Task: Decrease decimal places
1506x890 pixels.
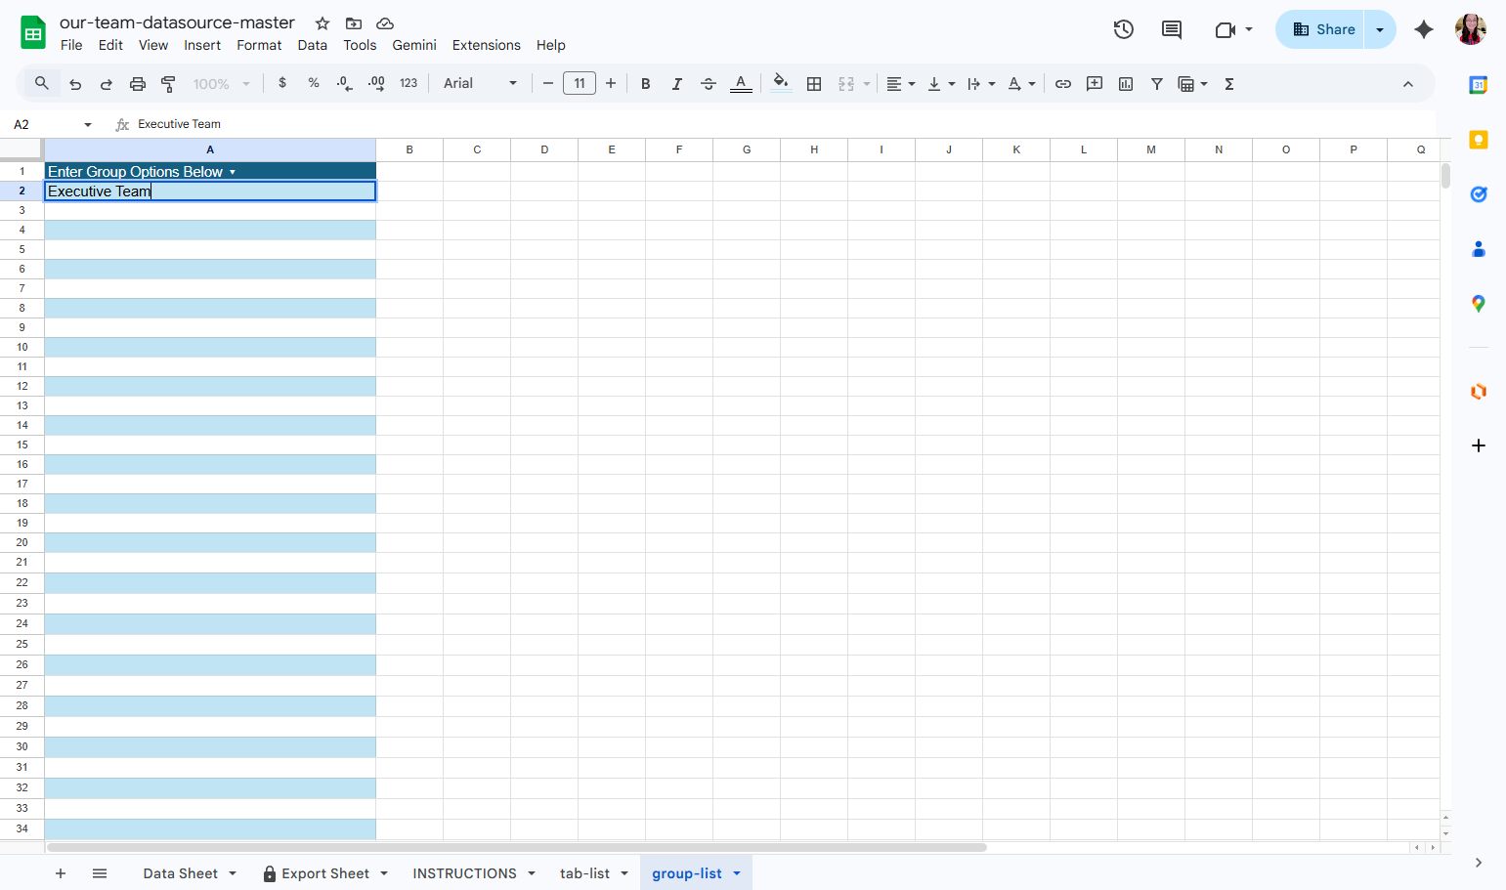Action: [344, 84]
